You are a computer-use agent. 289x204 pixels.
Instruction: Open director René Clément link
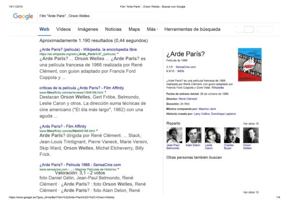click(188, 99)
